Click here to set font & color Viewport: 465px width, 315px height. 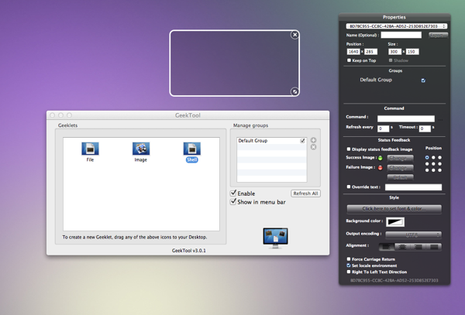[x=394, y=209]
